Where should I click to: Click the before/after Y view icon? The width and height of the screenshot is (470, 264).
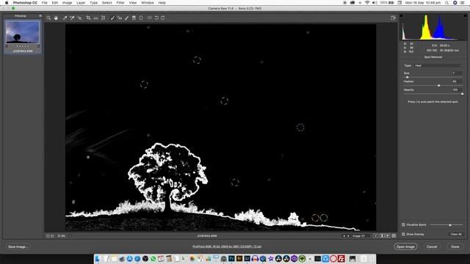375,236
